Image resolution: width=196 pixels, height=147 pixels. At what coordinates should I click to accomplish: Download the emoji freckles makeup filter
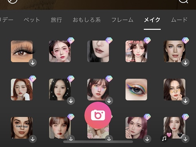click(x=185, y=101)
